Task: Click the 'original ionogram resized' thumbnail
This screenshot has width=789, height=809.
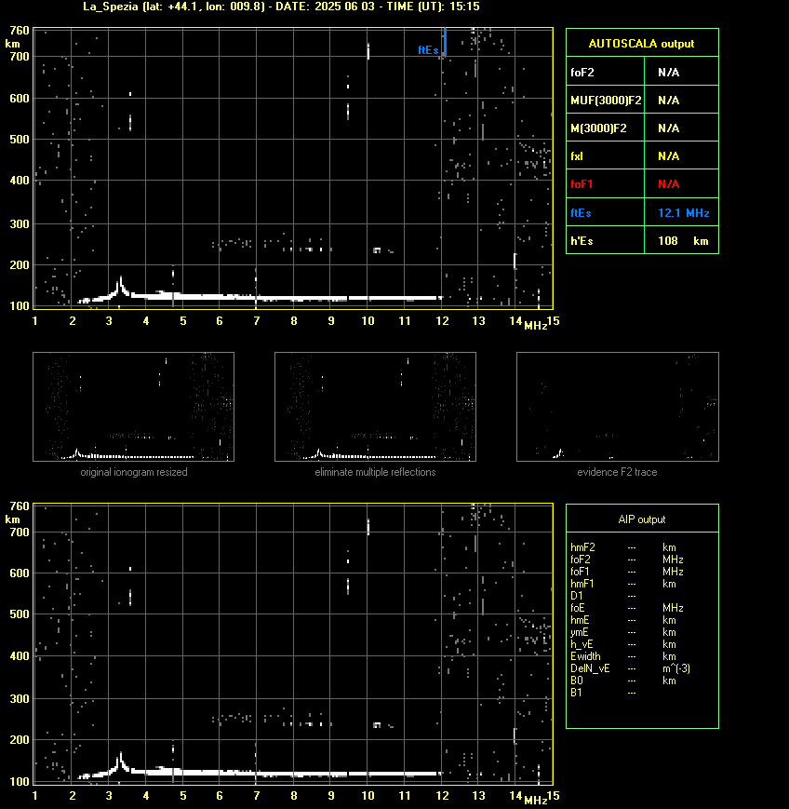Action: [x=134, y=407]
